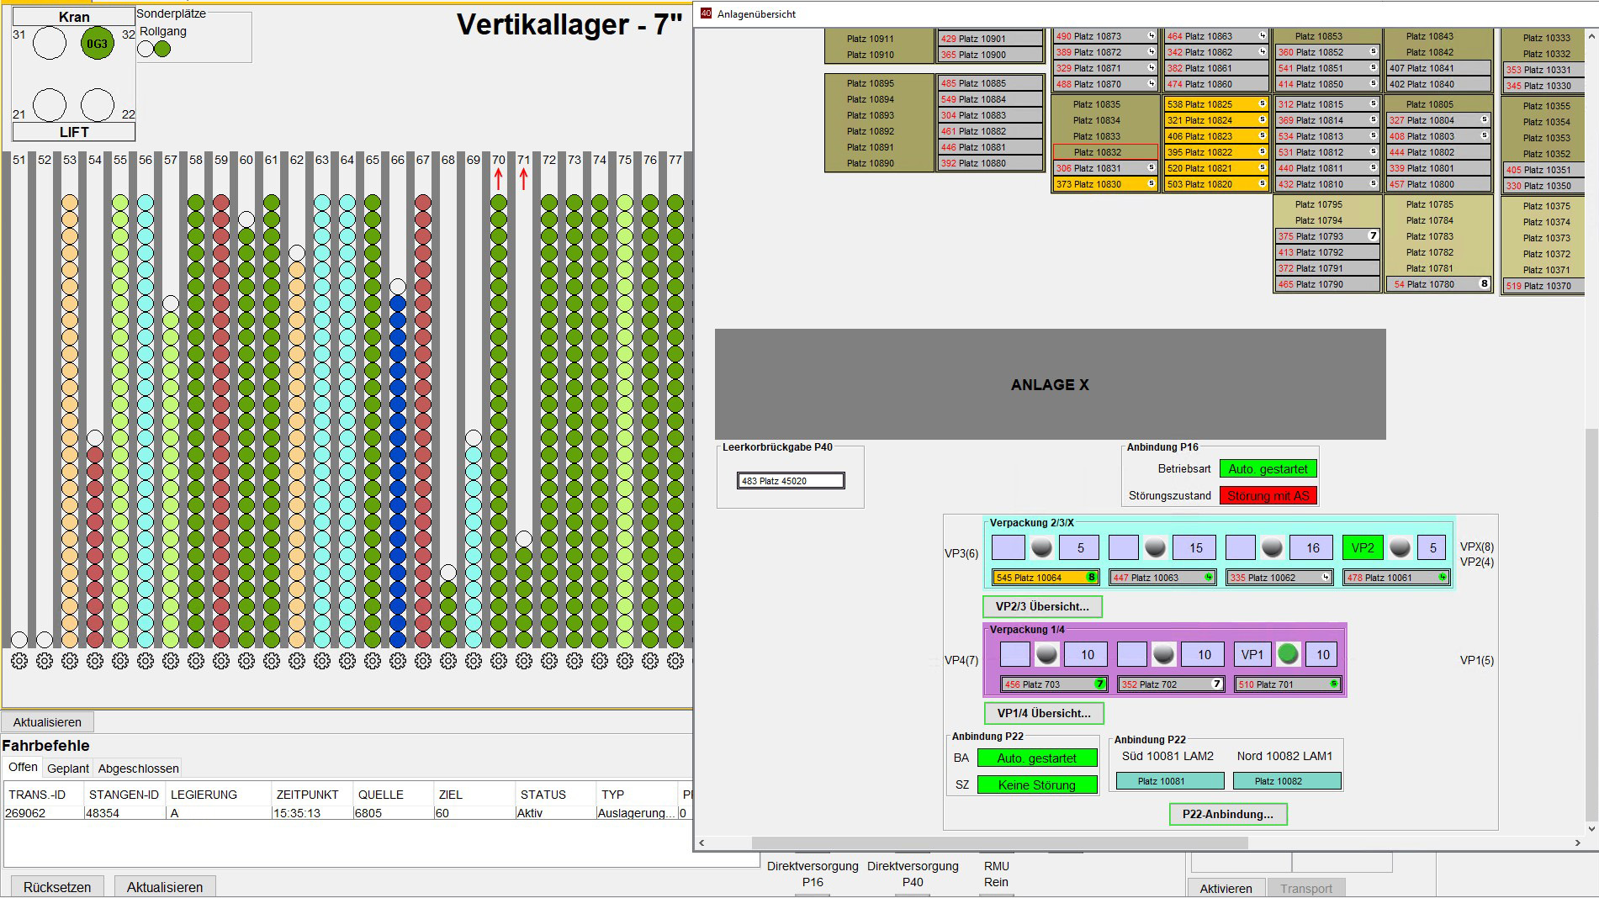
Task: Toggle the Auto. gestartet status for Anbindung P16
Action: pos(1268,468)
